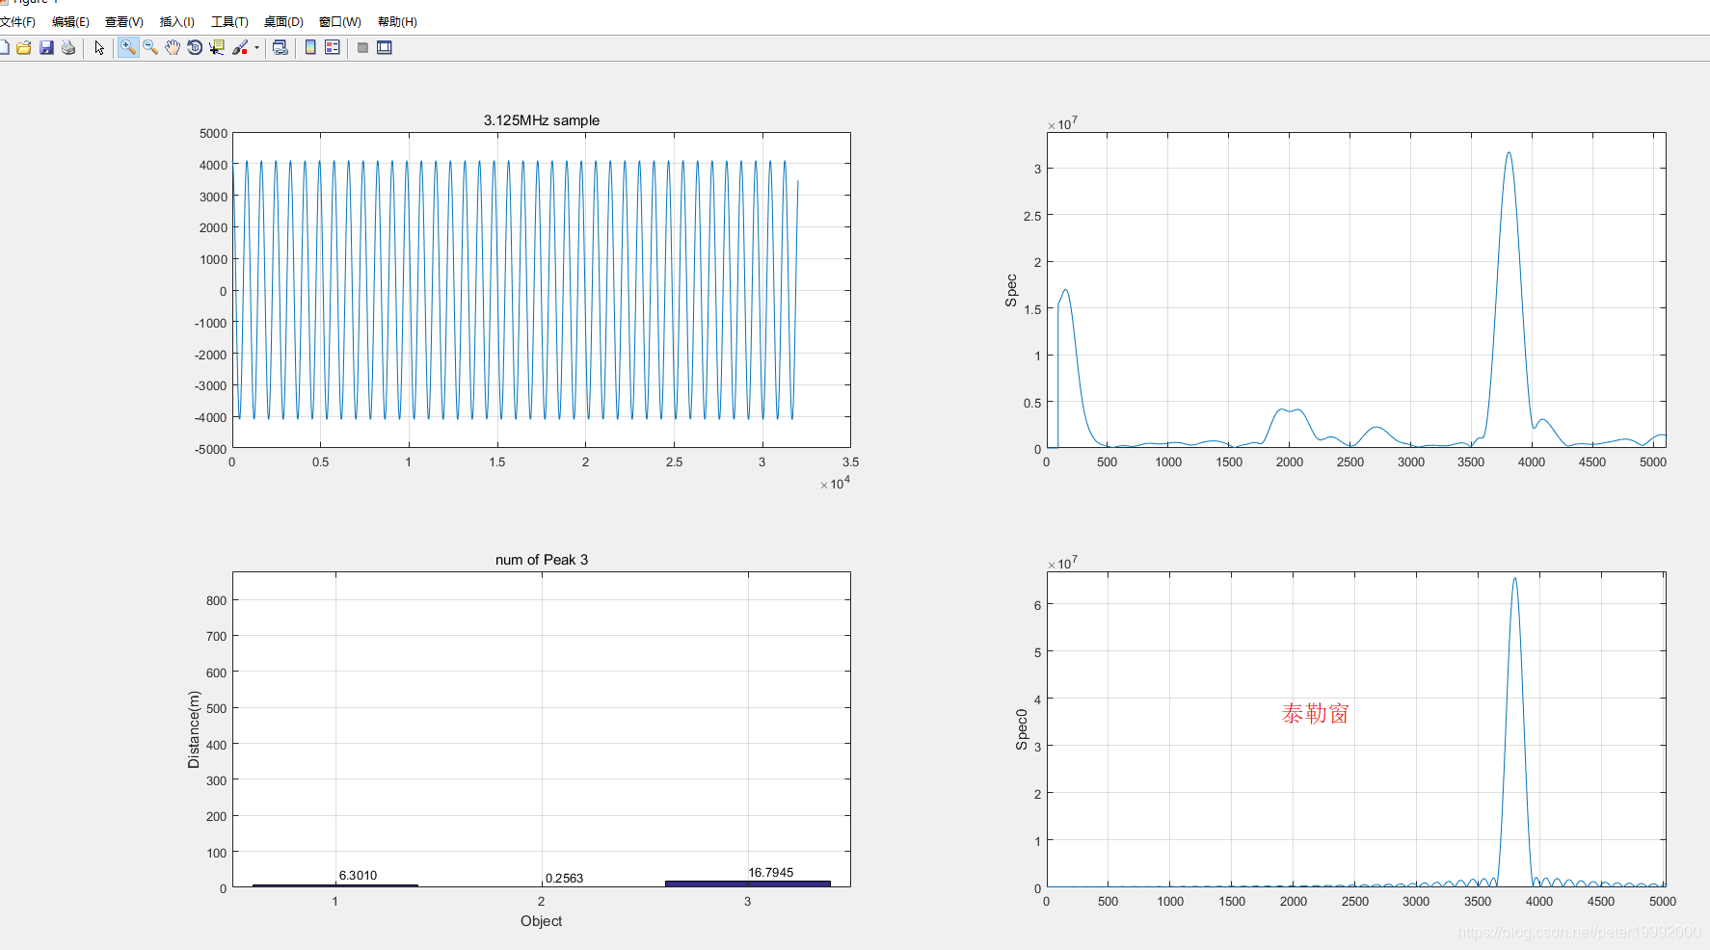Click the open file folder icon
The width and height of the screenshot is (1710, 950).
(x=24, y=47)
